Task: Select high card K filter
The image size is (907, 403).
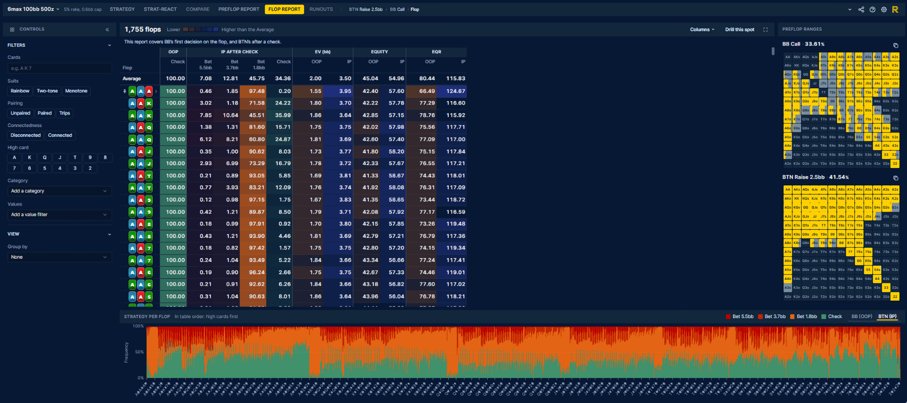Action: point(30,157)
